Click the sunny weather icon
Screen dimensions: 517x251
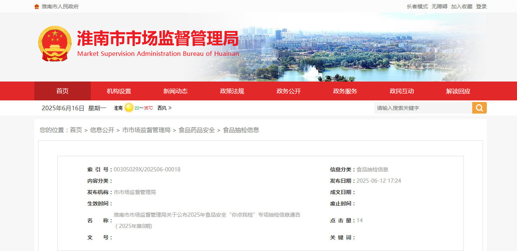[x=129, y=108]
